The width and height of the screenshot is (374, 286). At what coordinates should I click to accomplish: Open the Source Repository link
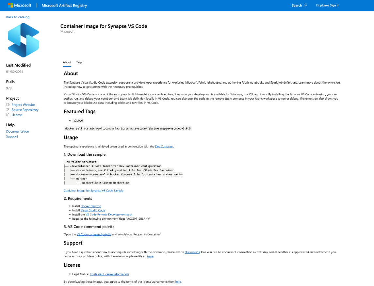point(25,110)
